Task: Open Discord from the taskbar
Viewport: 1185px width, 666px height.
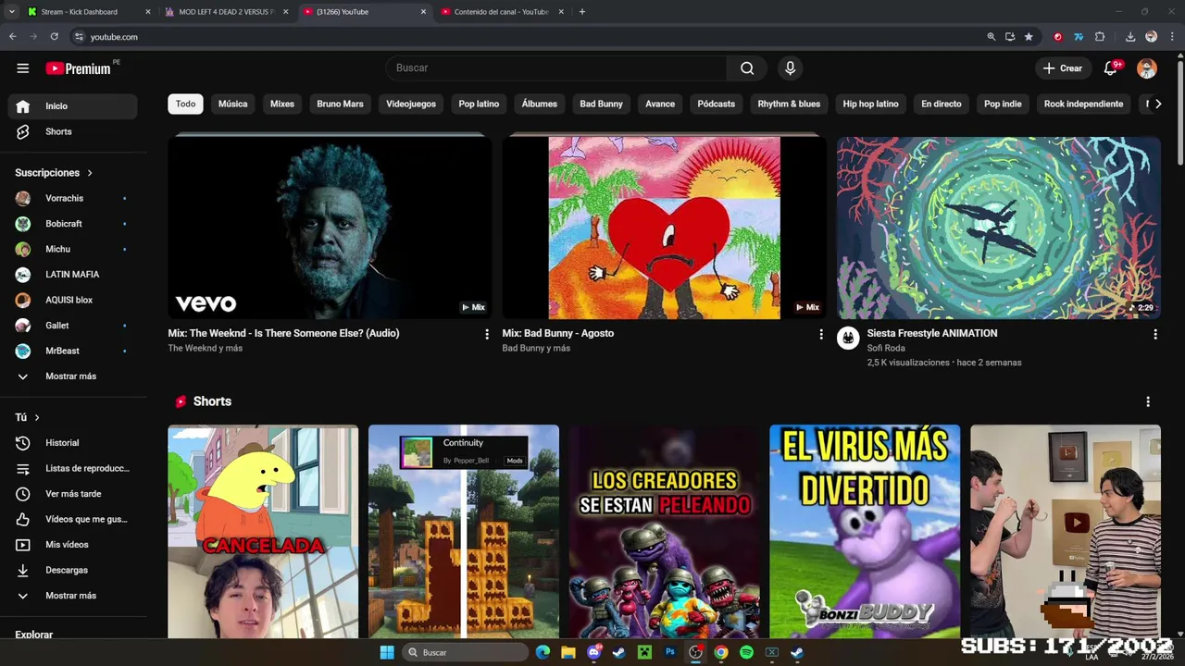Action: click(x=594, y=653)
